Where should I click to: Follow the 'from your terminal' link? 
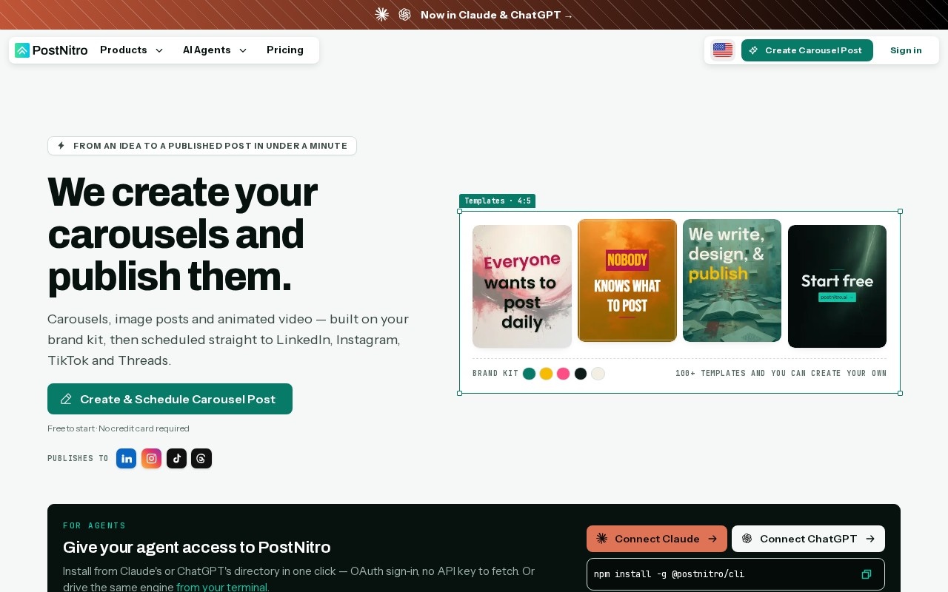click(222, 587)
